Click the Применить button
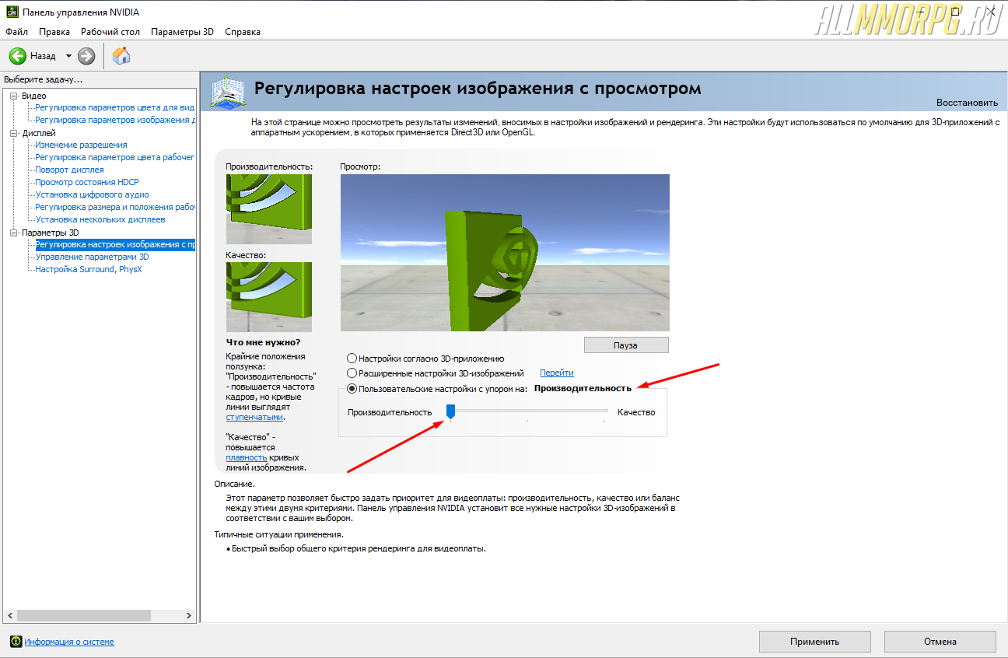 point(814,642)
